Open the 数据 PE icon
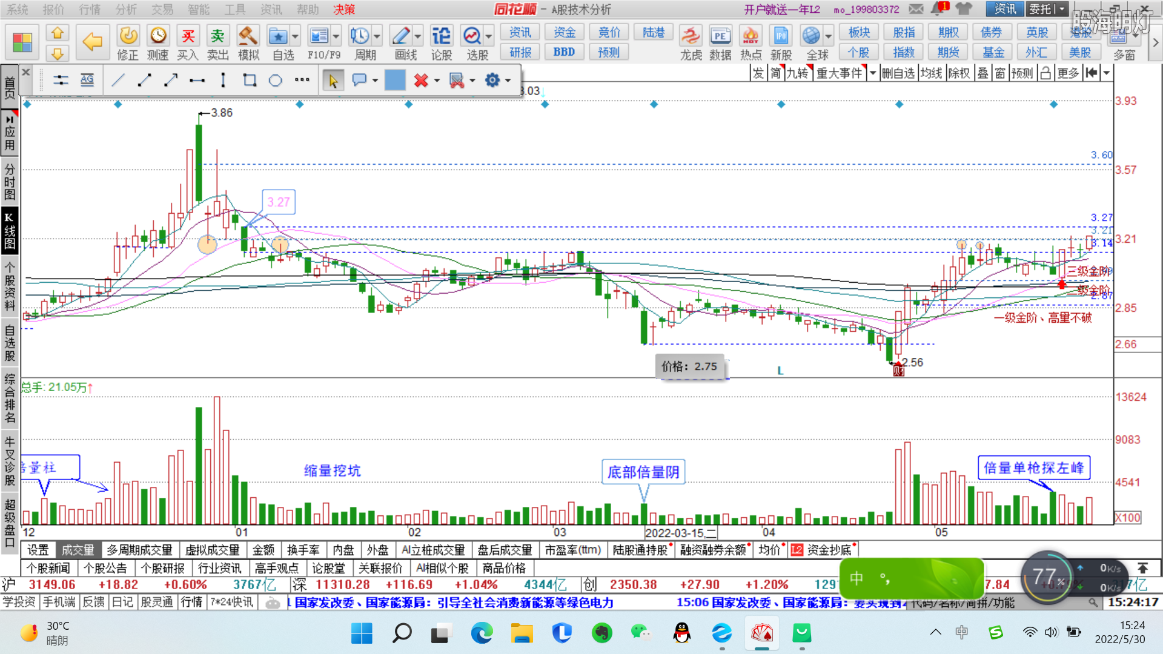 pos(720,36)
